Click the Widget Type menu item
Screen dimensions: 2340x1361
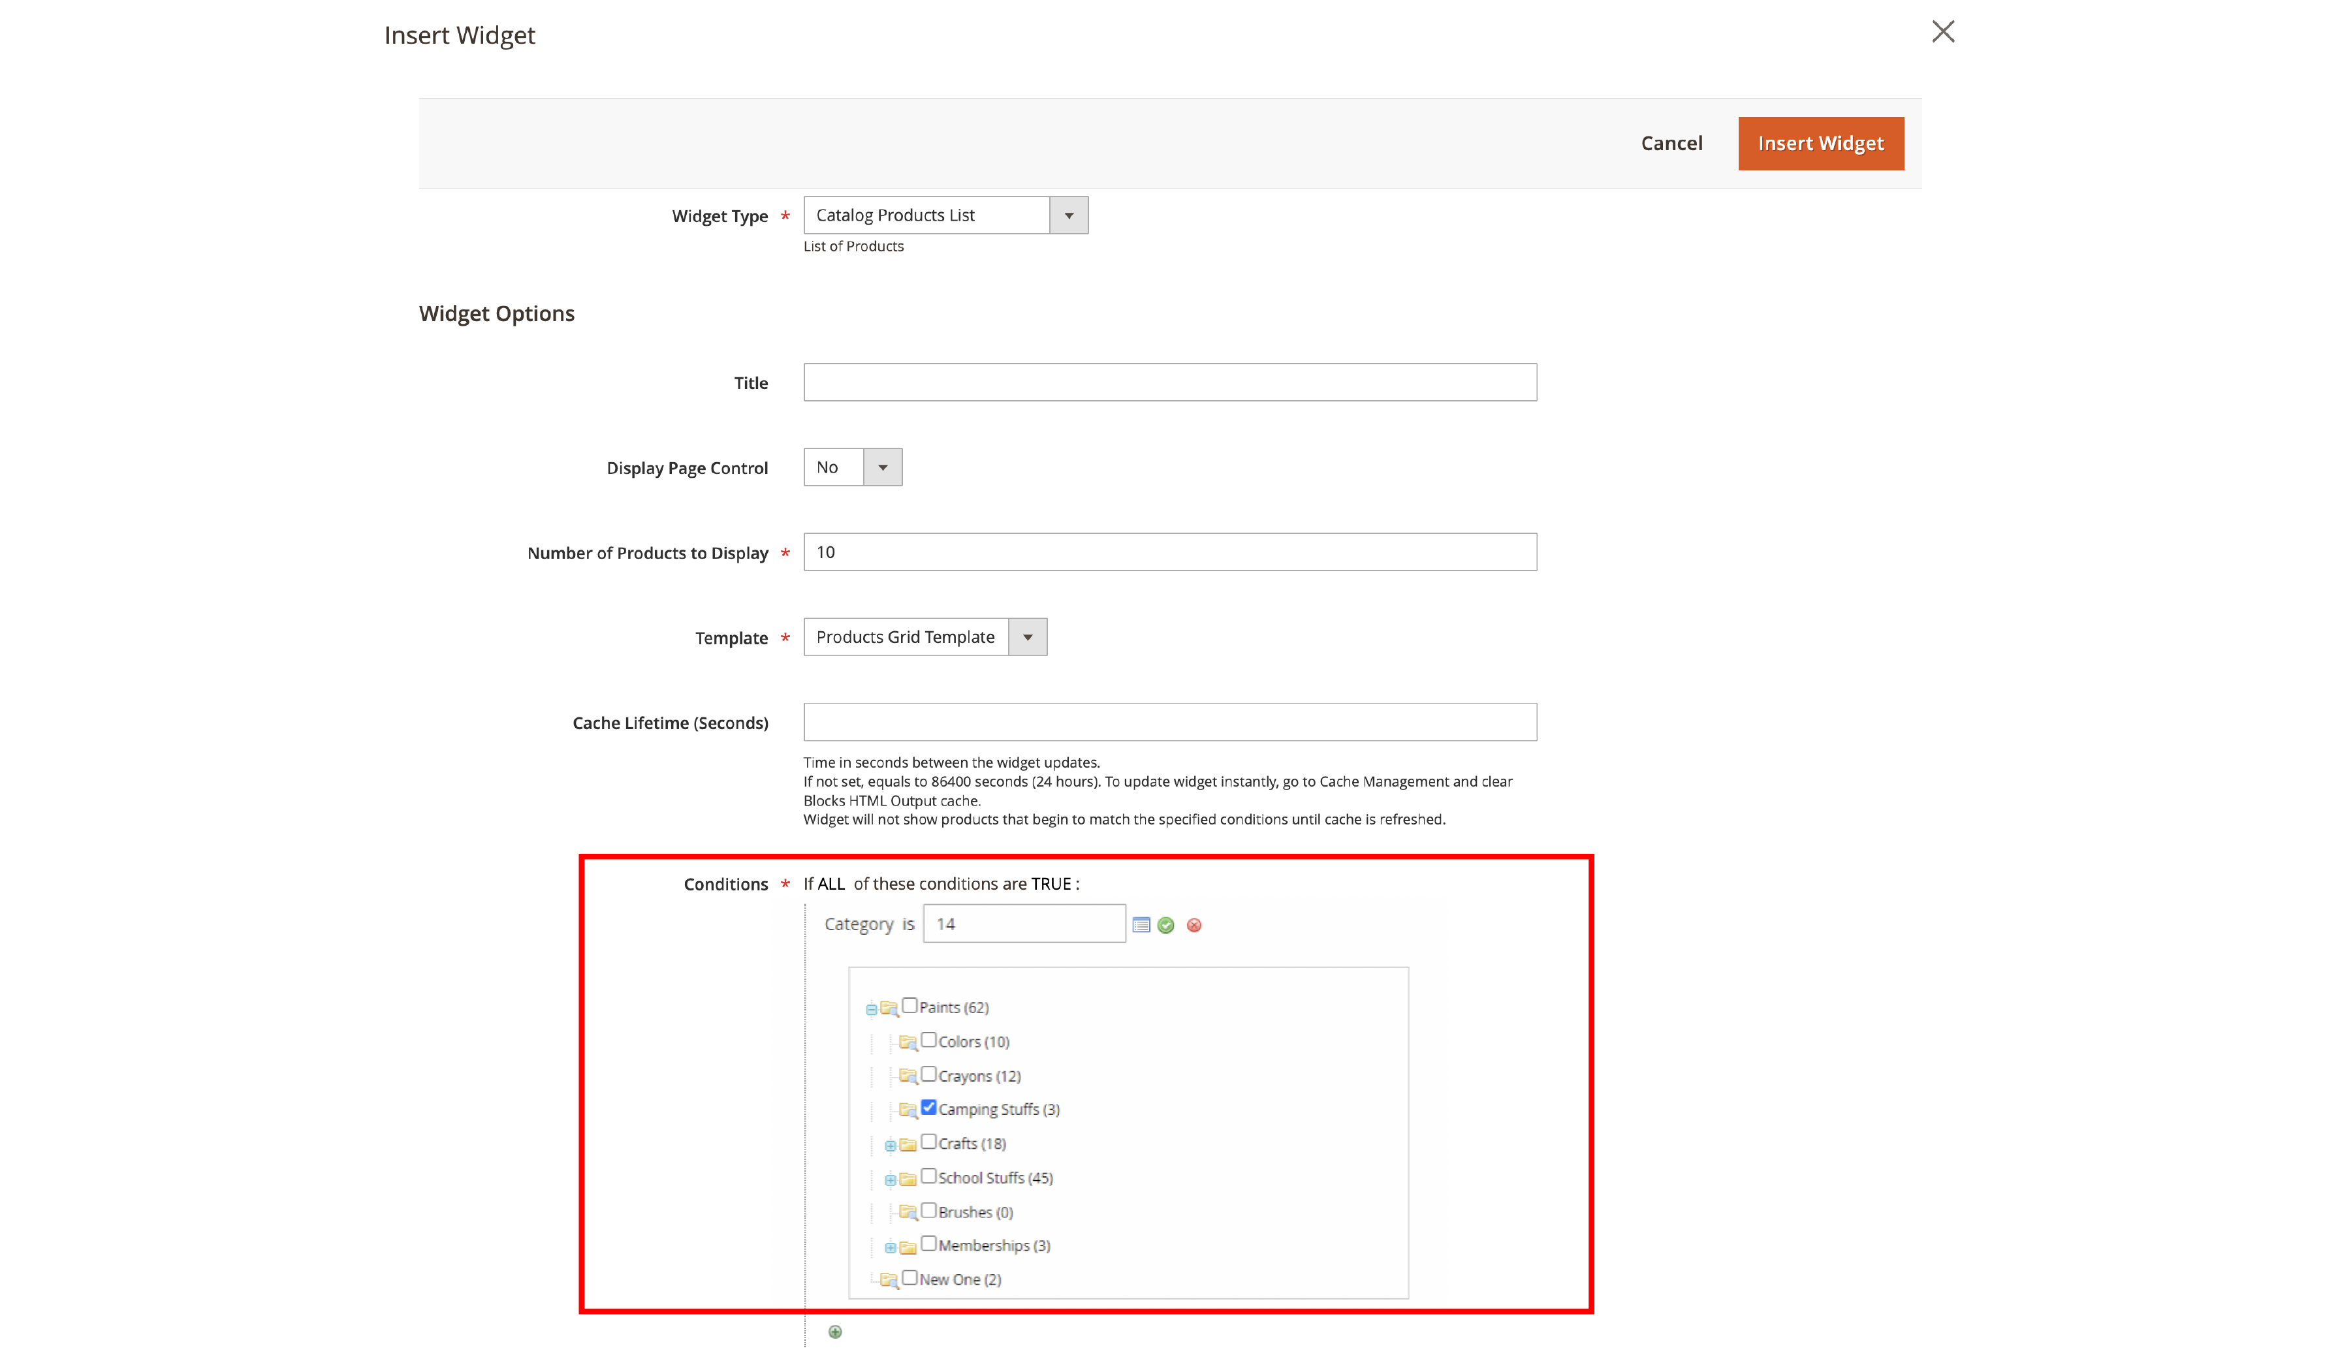click(x=946, y=214)
